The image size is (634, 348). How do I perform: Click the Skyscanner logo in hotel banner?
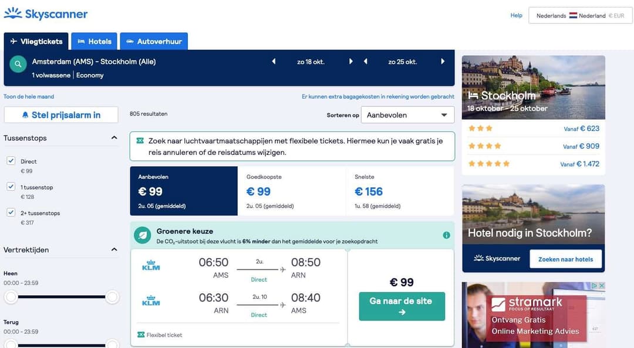497,258
